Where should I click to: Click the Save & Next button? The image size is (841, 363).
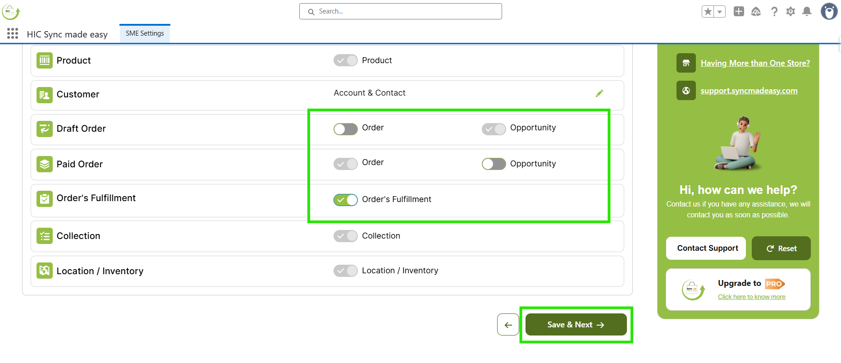(x=576, y=325)
